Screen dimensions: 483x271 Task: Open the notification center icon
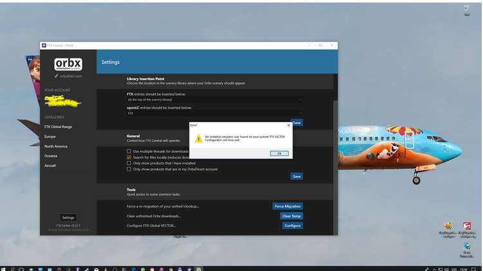pyautogui.click(x=474, y=269)
